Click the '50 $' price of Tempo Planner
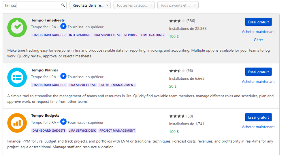 click(x=173, y=86)
